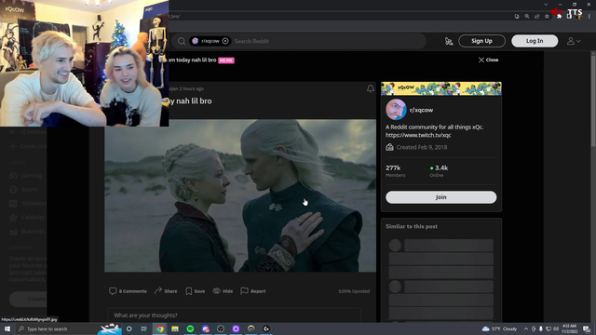Open the purple circle app on taskbar
Viewport: 596px width, 335px height.
(x=236, y=328)
